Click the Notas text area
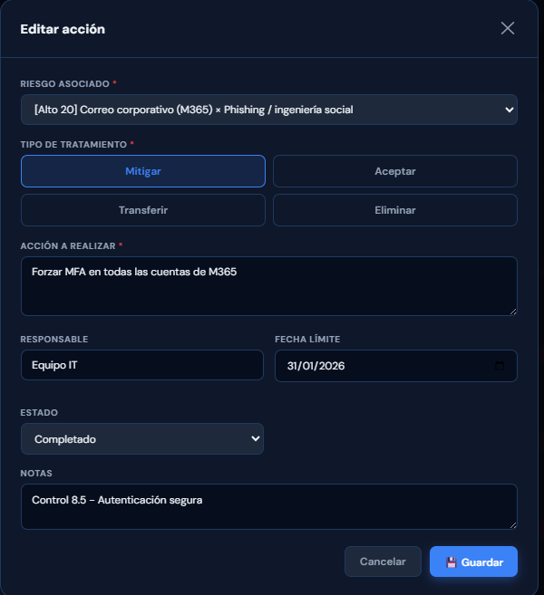Image resolution: width=544 pixels, height=595 pixels. [269, 506]
